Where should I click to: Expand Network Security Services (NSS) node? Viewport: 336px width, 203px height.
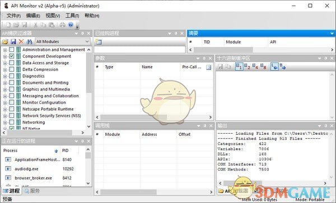pyautogui.click(x=4, y=116)
